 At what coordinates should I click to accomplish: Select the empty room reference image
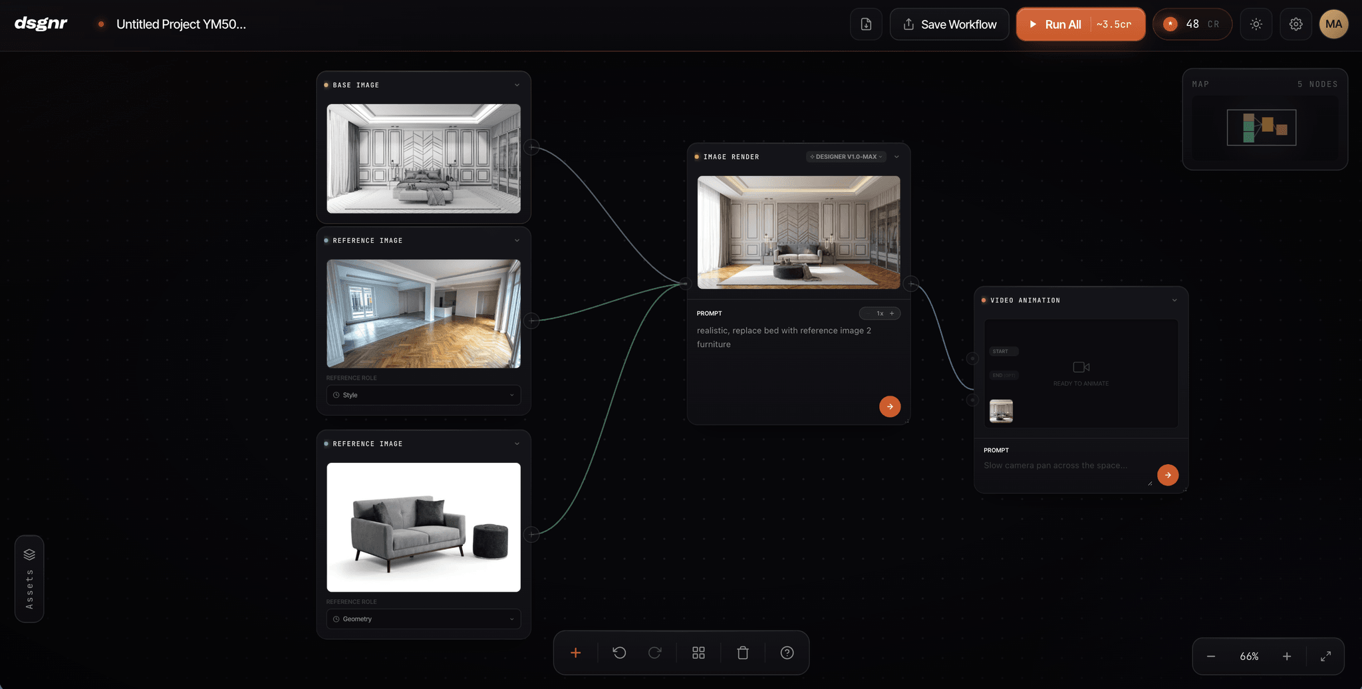tap(424, 313)
